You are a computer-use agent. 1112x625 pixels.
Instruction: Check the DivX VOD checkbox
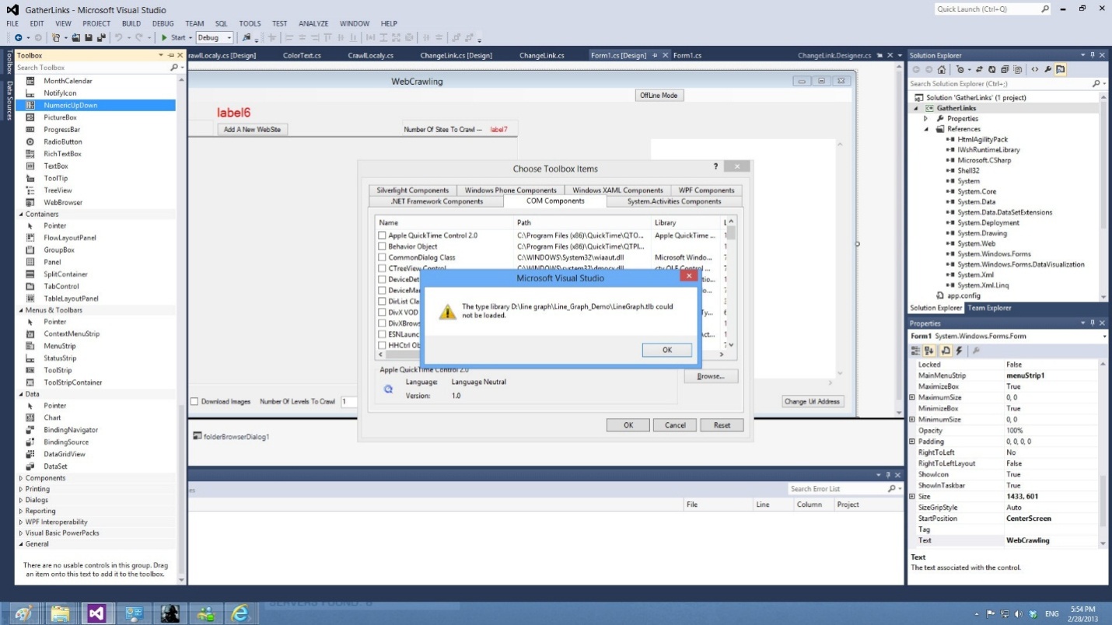[x=382, y=312]
